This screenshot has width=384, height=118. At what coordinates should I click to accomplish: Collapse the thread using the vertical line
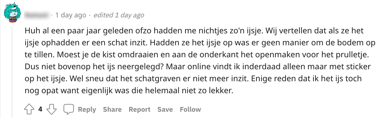coord(12,71)
